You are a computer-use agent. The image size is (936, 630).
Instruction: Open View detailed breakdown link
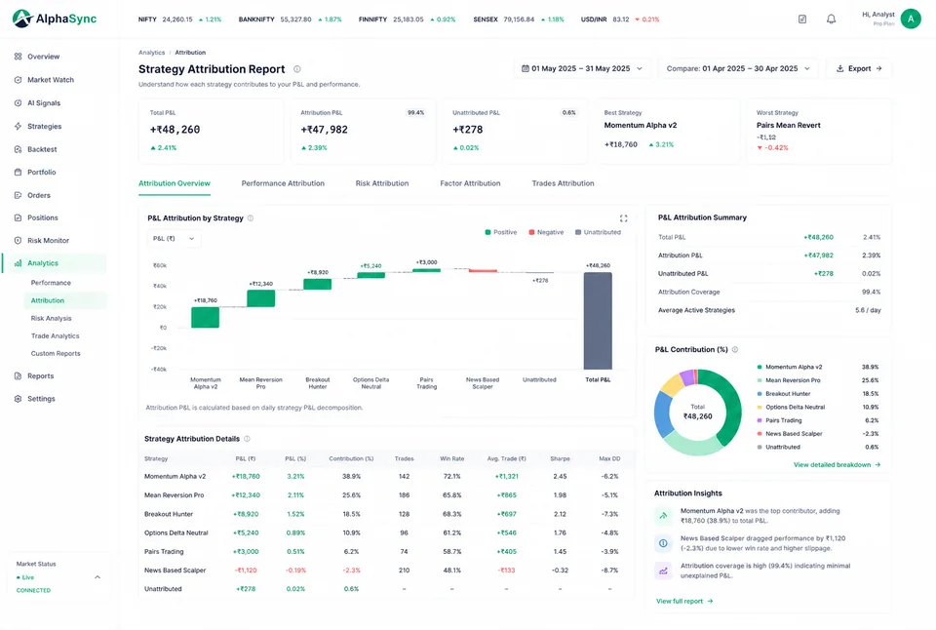(837, 464)
